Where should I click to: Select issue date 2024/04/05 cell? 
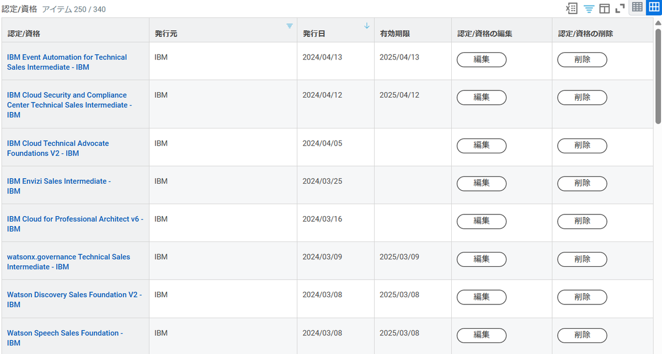(335, 147)
